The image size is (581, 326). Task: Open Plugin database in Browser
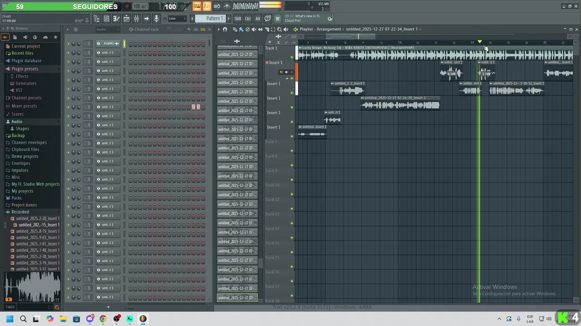[x=26, y=61]
